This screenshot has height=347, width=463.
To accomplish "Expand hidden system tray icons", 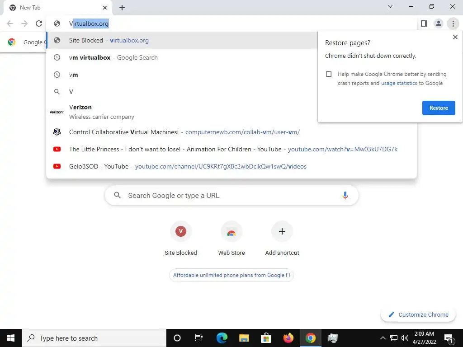I will tap(383, 338).
